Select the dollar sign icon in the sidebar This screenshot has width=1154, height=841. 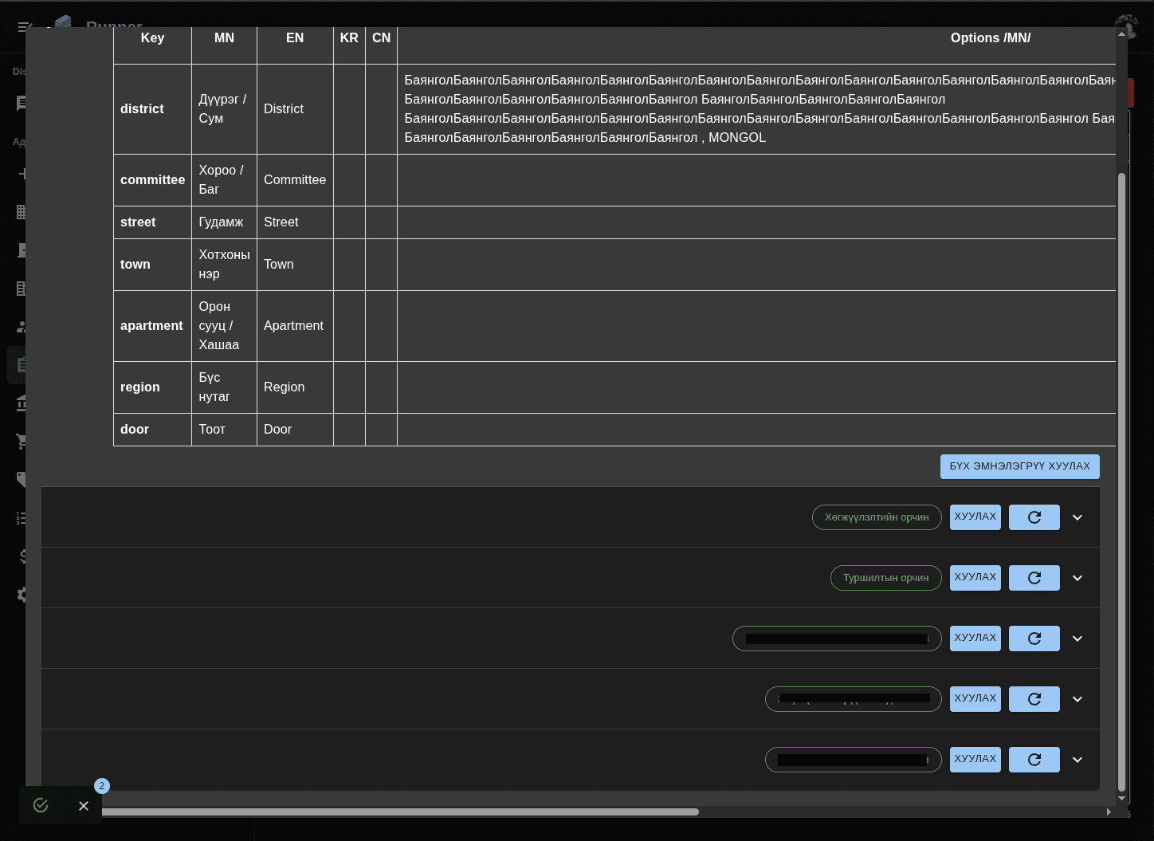click(x=23, y=556)
